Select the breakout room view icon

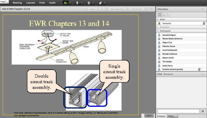point(164,15)
